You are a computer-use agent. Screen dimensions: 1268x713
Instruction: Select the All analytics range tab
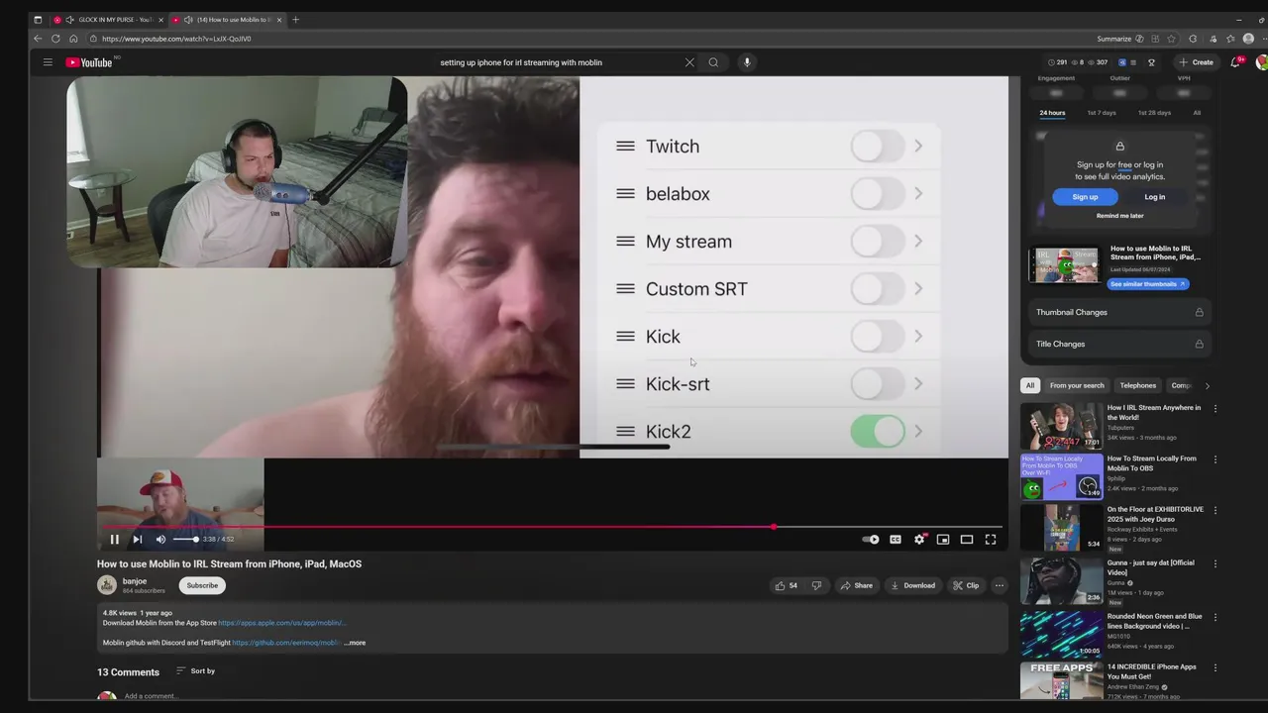pyautogui.click(x=1197, y=113)
